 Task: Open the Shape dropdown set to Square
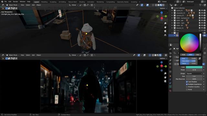click(x=194, y=73)
